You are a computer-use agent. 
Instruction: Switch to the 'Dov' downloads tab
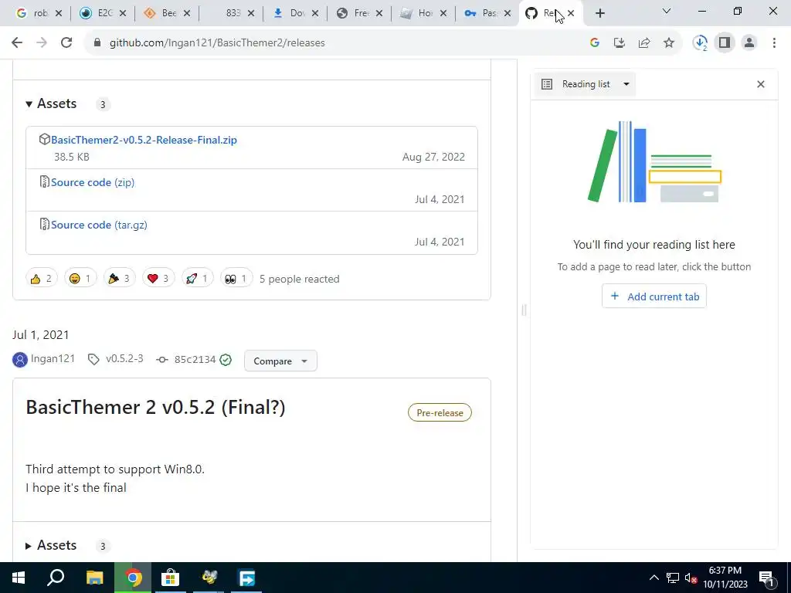coord(290,13)
